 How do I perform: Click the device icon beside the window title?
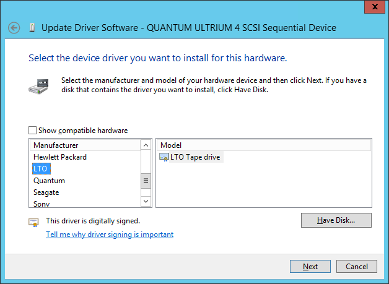tap(32, 28)
